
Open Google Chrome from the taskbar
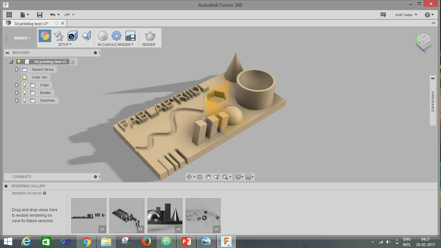click(x=86, y=241)
